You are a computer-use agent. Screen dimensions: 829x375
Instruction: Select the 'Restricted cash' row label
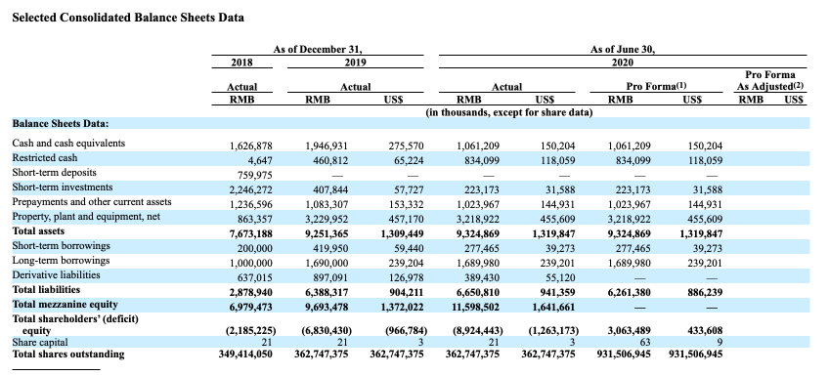pos(44,158)
